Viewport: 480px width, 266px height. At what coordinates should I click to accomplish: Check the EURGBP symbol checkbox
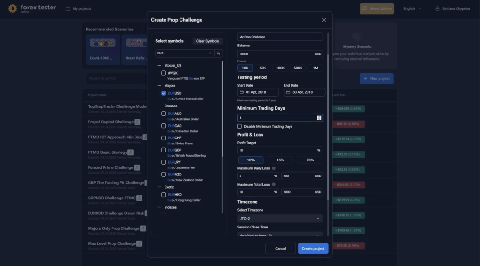[164, 150]
